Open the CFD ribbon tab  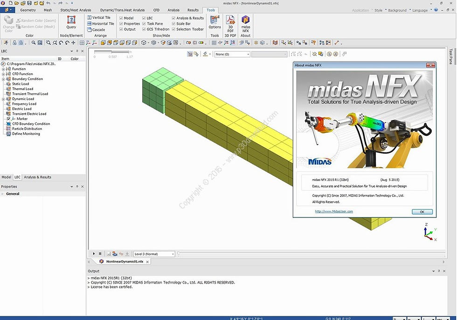click(157, 10)
